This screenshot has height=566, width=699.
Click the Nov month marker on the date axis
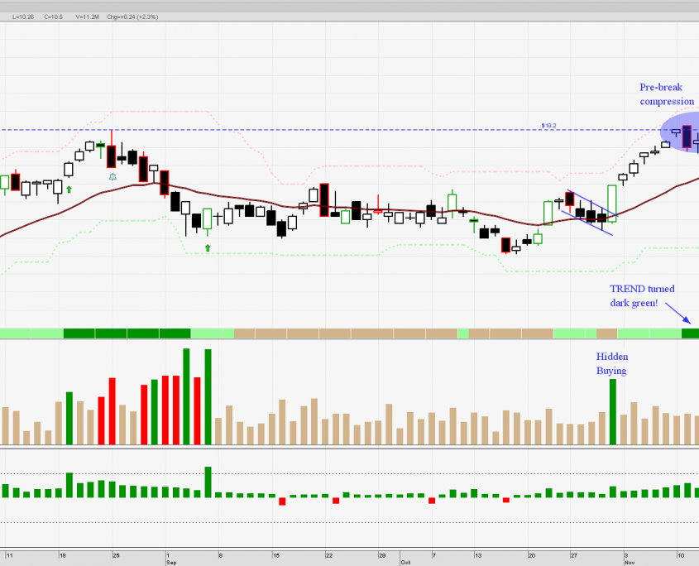[629, 561]
